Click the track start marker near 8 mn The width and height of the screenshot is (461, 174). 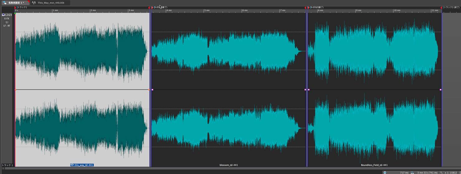tap(308, 7)
